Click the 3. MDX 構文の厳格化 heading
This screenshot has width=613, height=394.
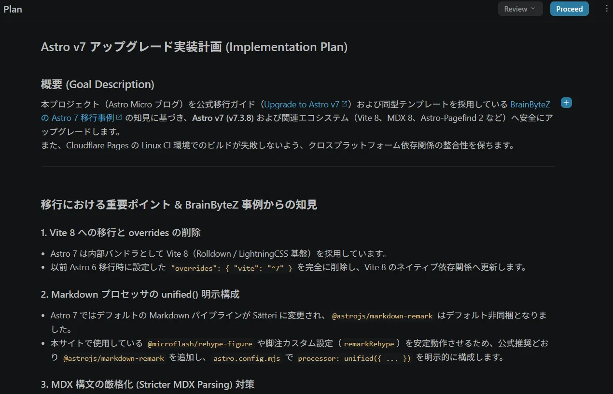click(148, 384)
